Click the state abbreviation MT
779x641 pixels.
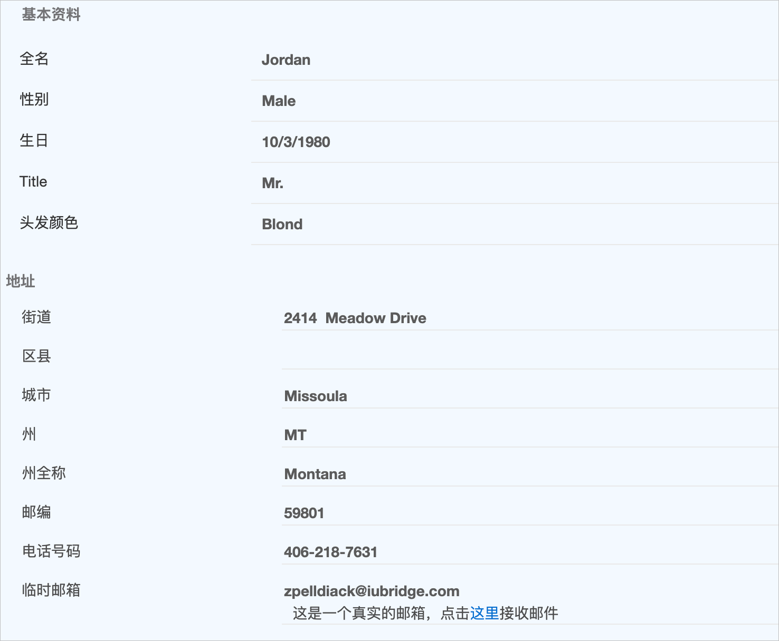pos(295,435)
